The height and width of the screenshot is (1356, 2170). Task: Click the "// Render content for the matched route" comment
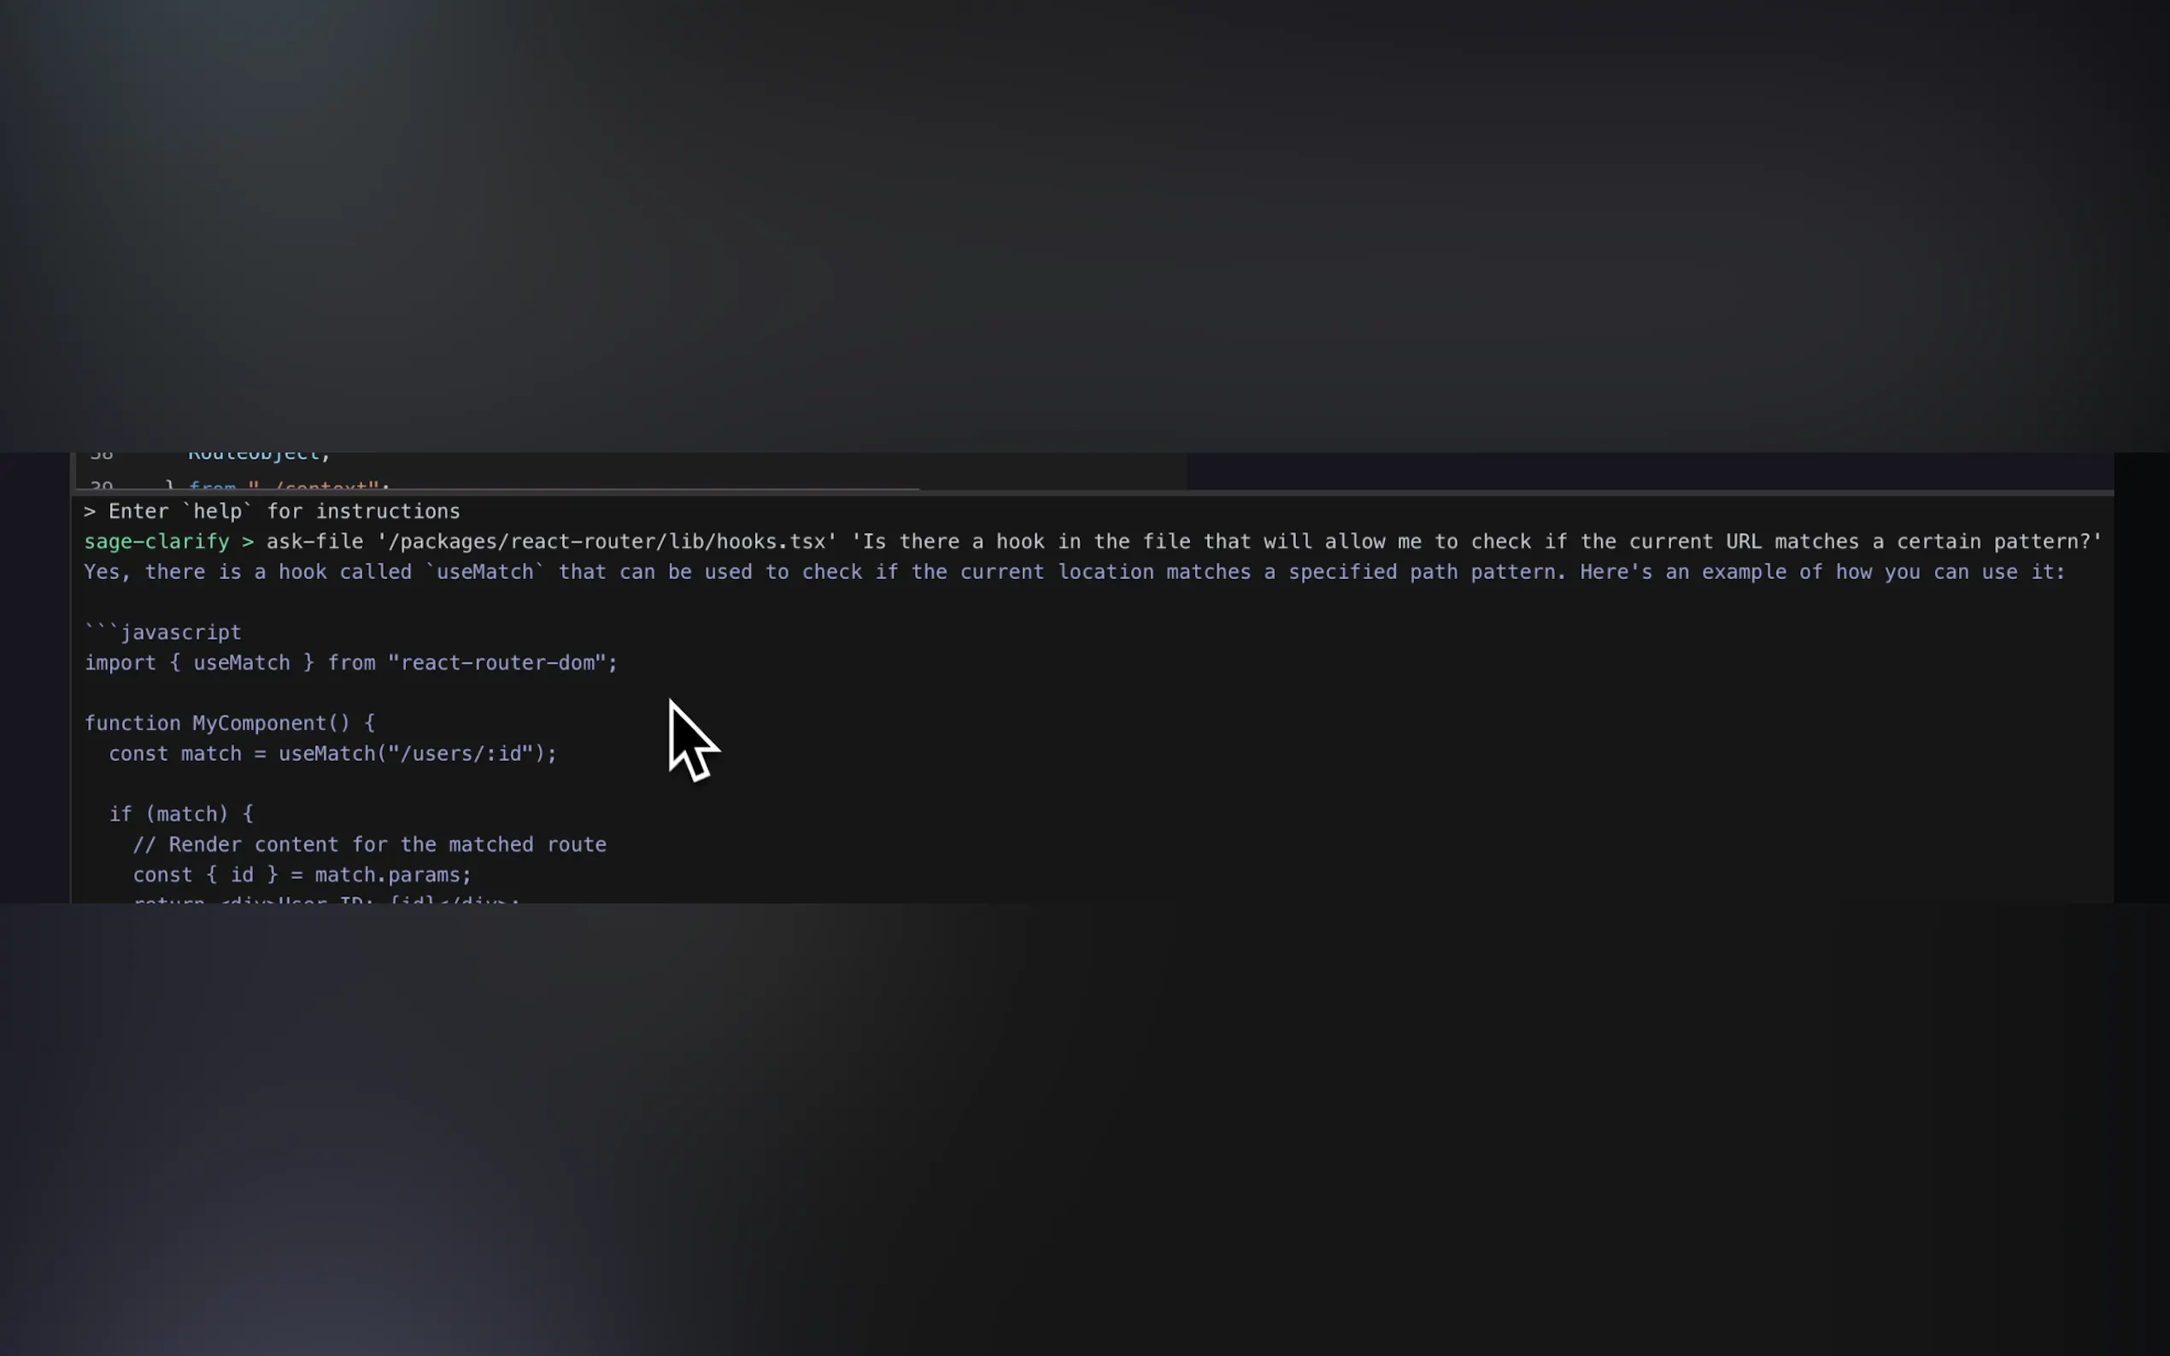370,845
